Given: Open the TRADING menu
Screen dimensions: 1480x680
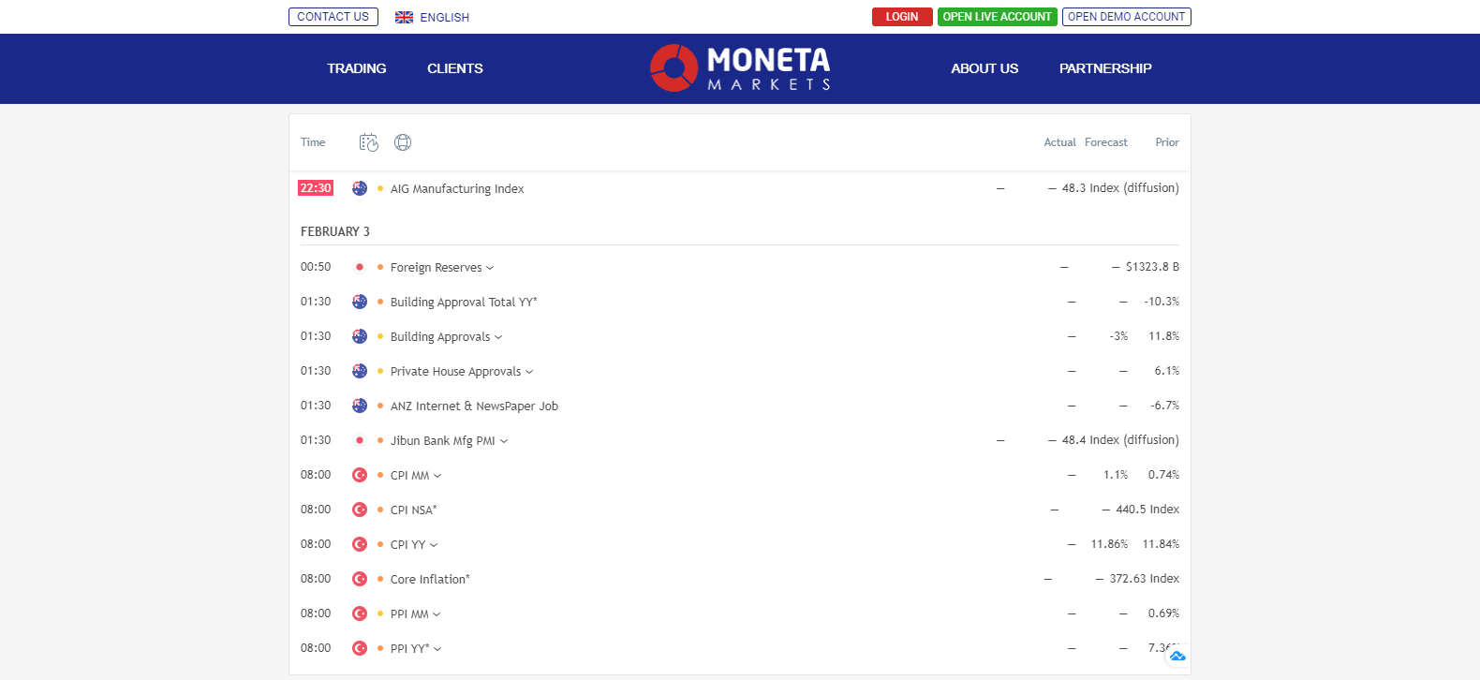Looking at the screenshot, I should 356,67.
